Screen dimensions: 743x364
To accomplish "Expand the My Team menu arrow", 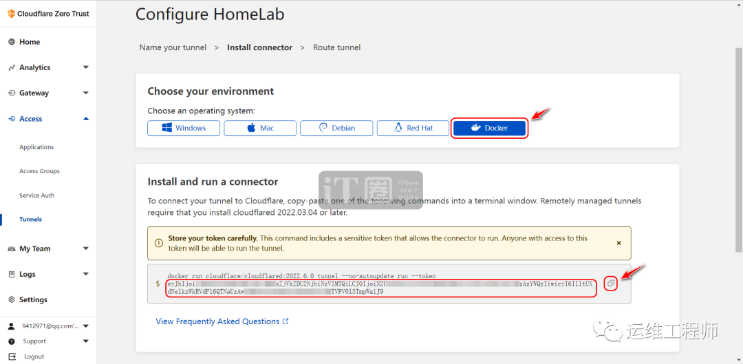I will 86,249.
